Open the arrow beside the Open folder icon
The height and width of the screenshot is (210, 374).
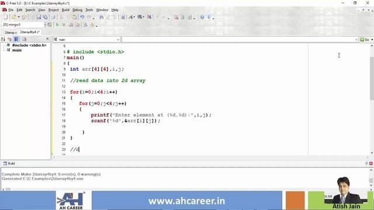(x=19, y=17)
